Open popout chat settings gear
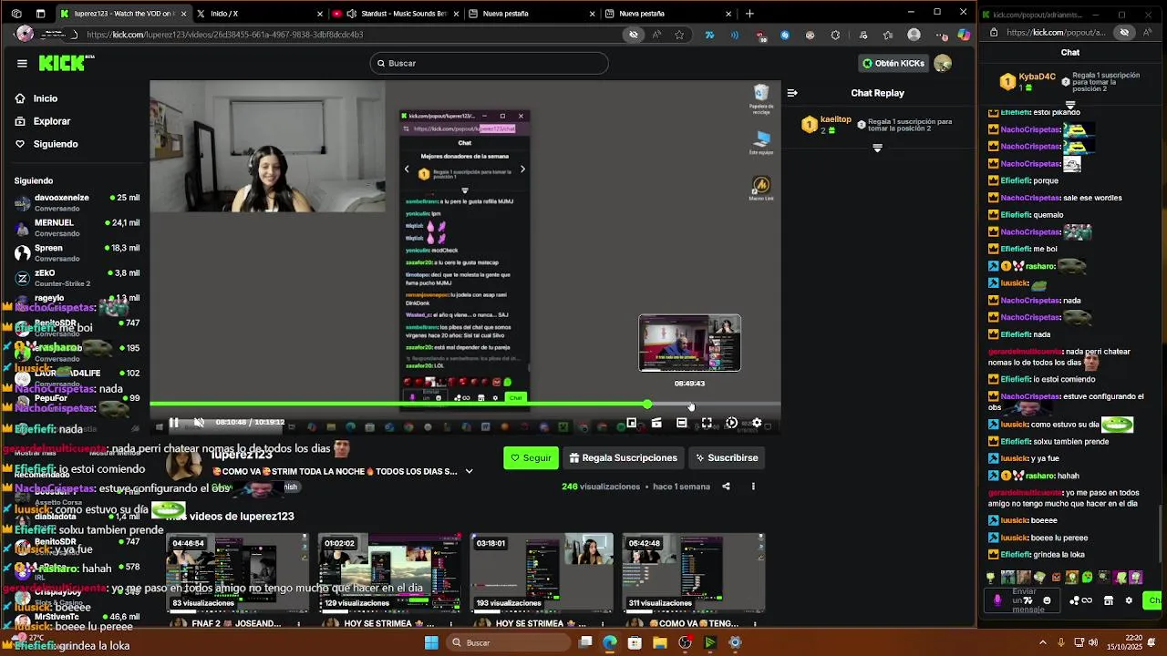The width and height of the screenshot is (1167, 656). 1129,600
